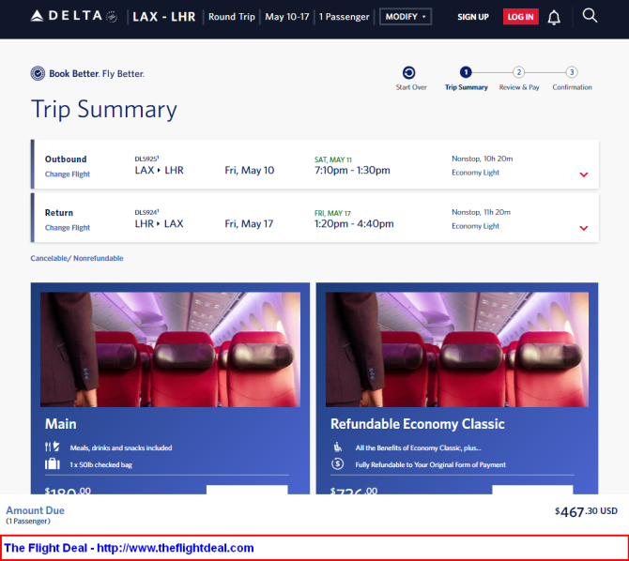This screenshot has width=629, height=561.
Task: Click the 1:20pm - 4:40pm return times
Action: point(354,223)
